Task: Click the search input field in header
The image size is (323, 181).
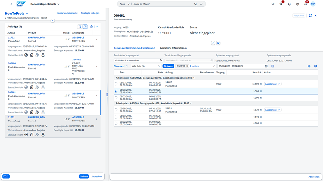Action: [x=163, y=4]
